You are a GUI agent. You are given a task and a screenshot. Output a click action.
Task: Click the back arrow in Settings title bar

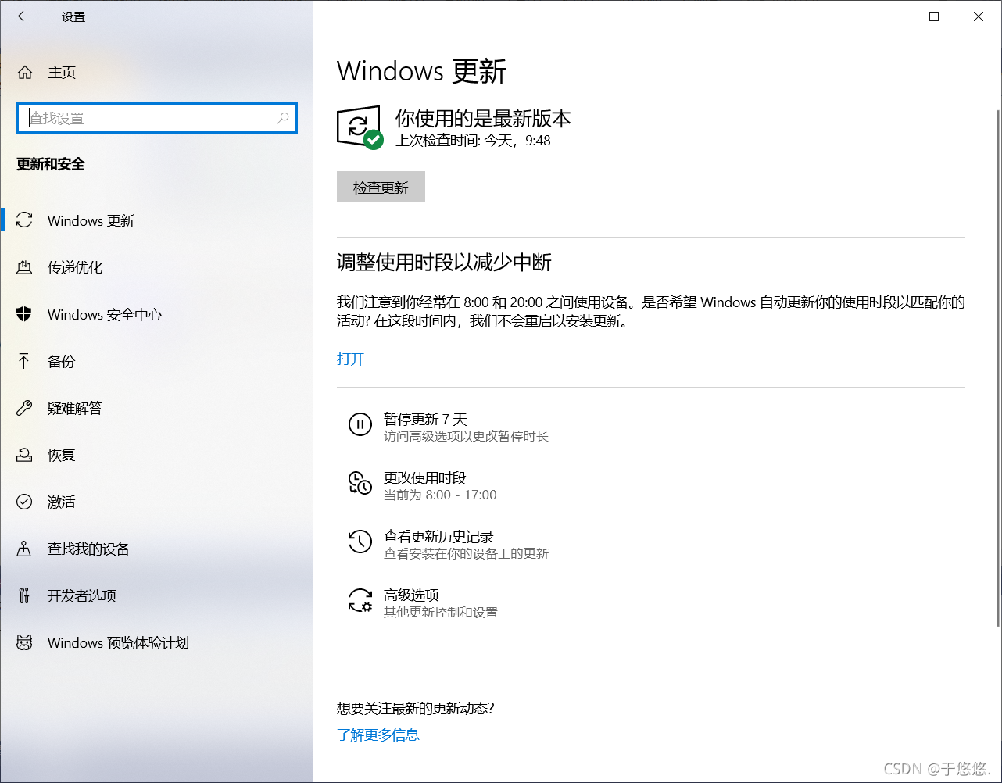[x=24, y=16]
